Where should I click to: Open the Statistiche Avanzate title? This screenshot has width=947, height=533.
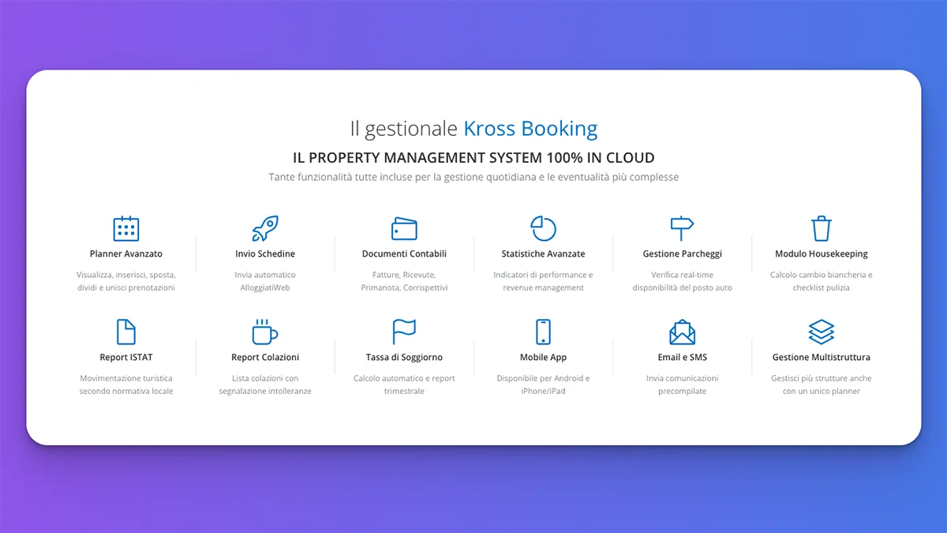[543, 254]
